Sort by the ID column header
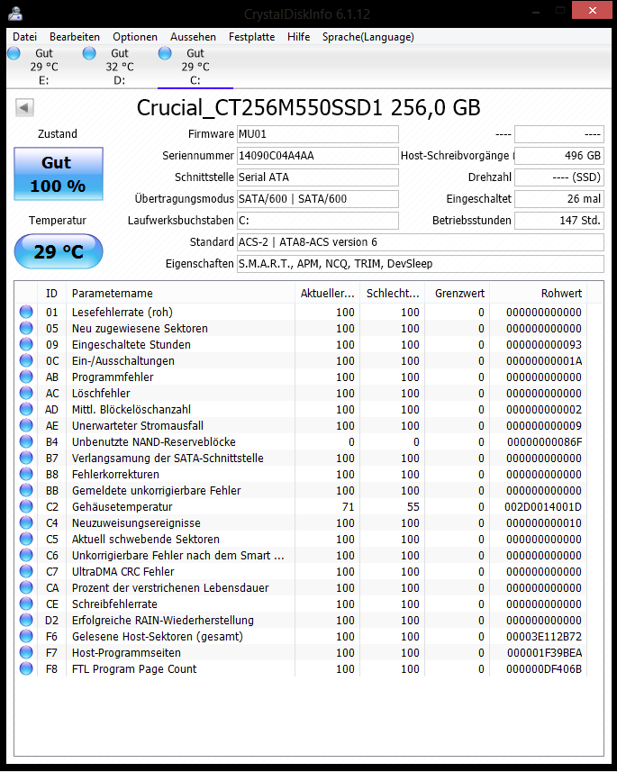This screenshot has width=617, height=772. pyautogui.click(x=51, y=294)
